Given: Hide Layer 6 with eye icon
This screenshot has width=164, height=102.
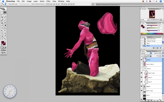Looking at the screenshot, I should coord(142,60).
